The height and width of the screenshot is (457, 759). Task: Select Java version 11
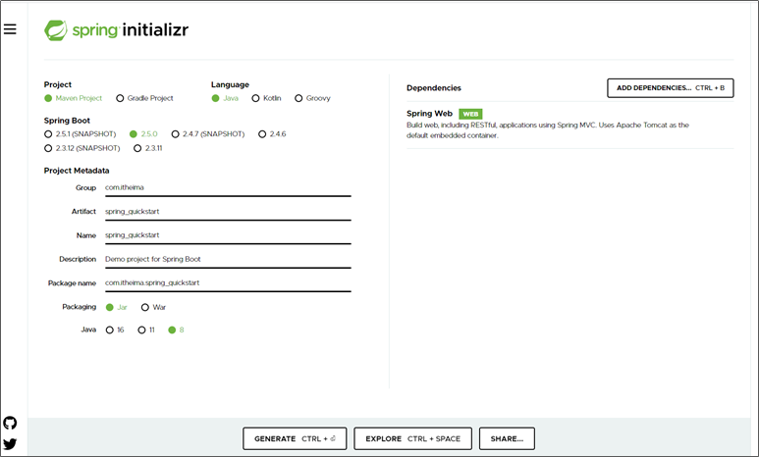tap(141, 330)
